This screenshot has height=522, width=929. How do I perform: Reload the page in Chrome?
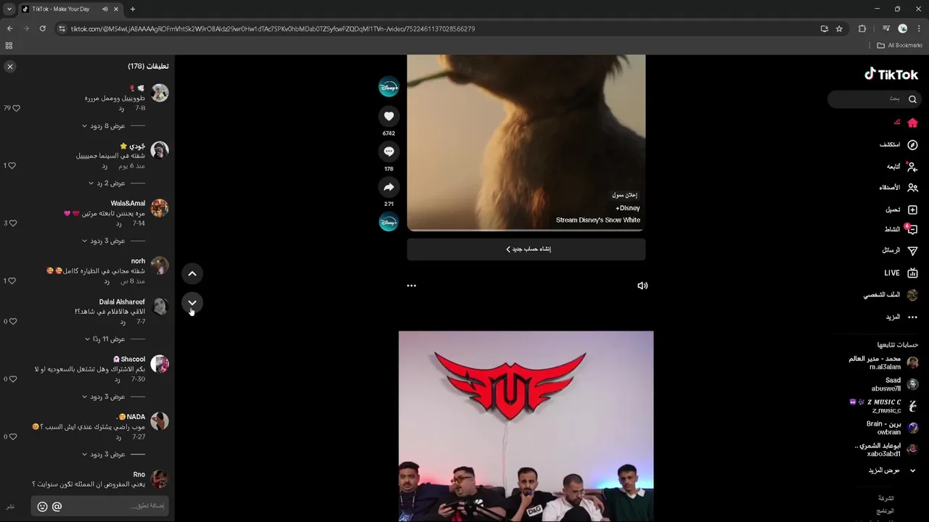click(x=42, y=28)
